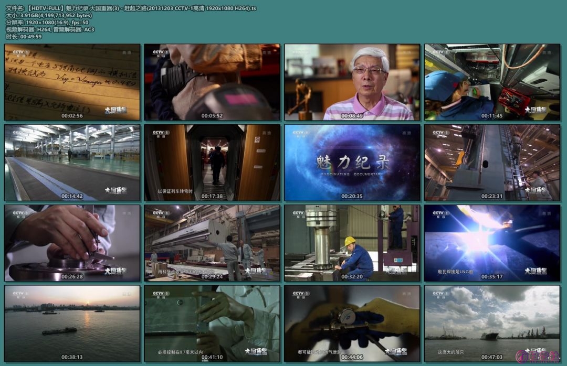Select the gauge close-up thumbnail at 00:44:06
Viewport: 567px width, 366px height.
tap(352, 324)
